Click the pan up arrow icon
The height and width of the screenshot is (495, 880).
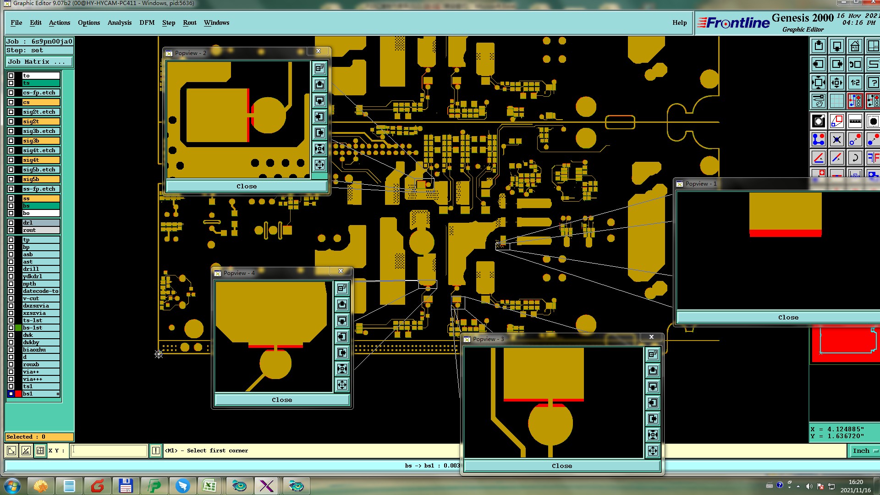819,46
